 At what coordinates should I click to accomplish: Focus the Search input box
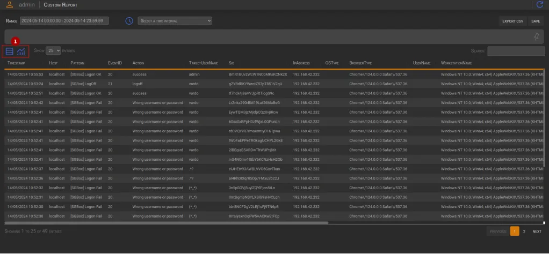tap(516, 51)
